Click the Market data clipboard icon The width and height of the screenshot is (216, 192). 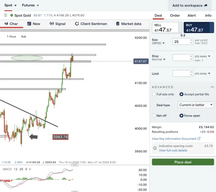(x=118, y=24)
